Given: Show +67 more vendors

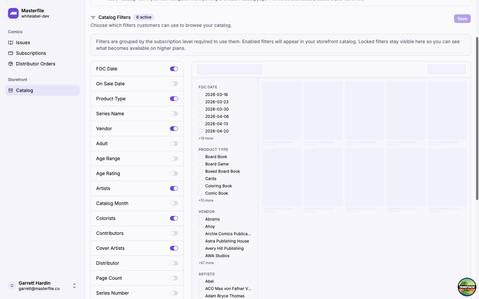Looking at the screenshot, I should 206,263.
